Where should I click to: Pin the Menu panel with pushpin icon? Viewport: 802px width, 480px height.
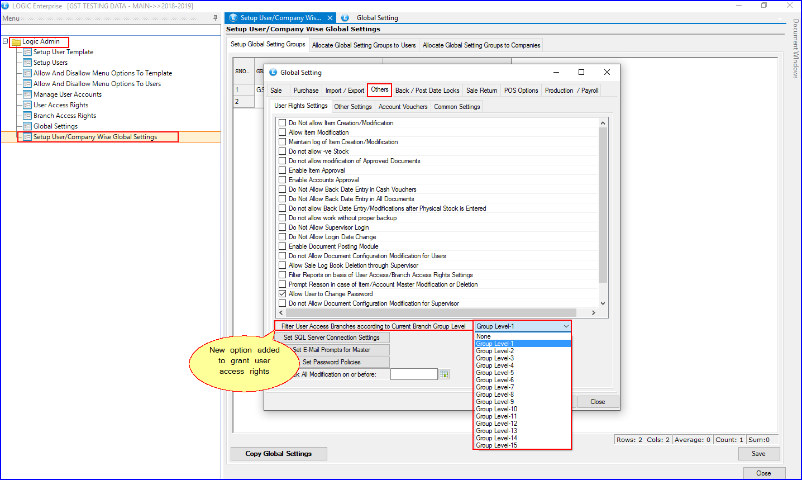coord(215,18)
